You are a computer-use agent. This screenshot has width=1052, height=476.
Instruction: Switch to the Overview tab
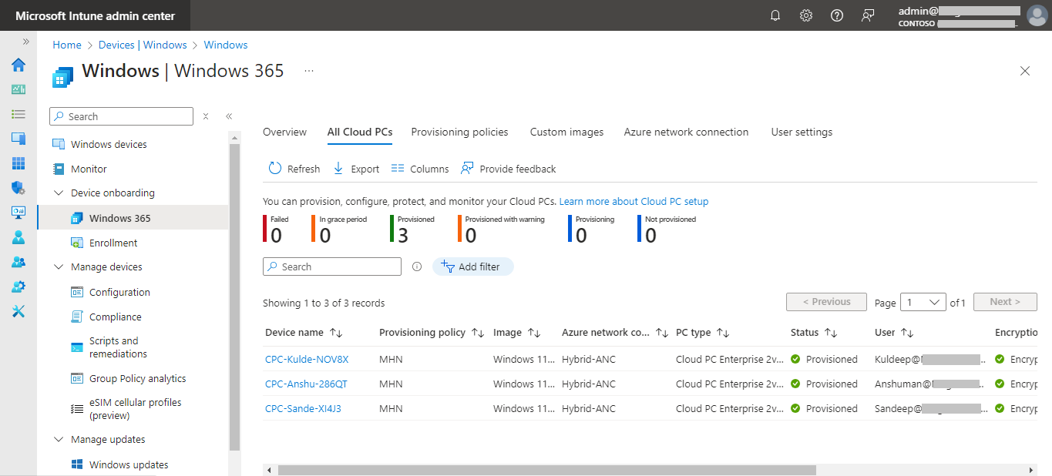click(284, 132)
